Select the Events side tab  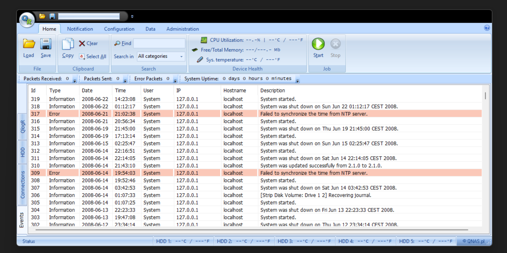tap(22, 220)
